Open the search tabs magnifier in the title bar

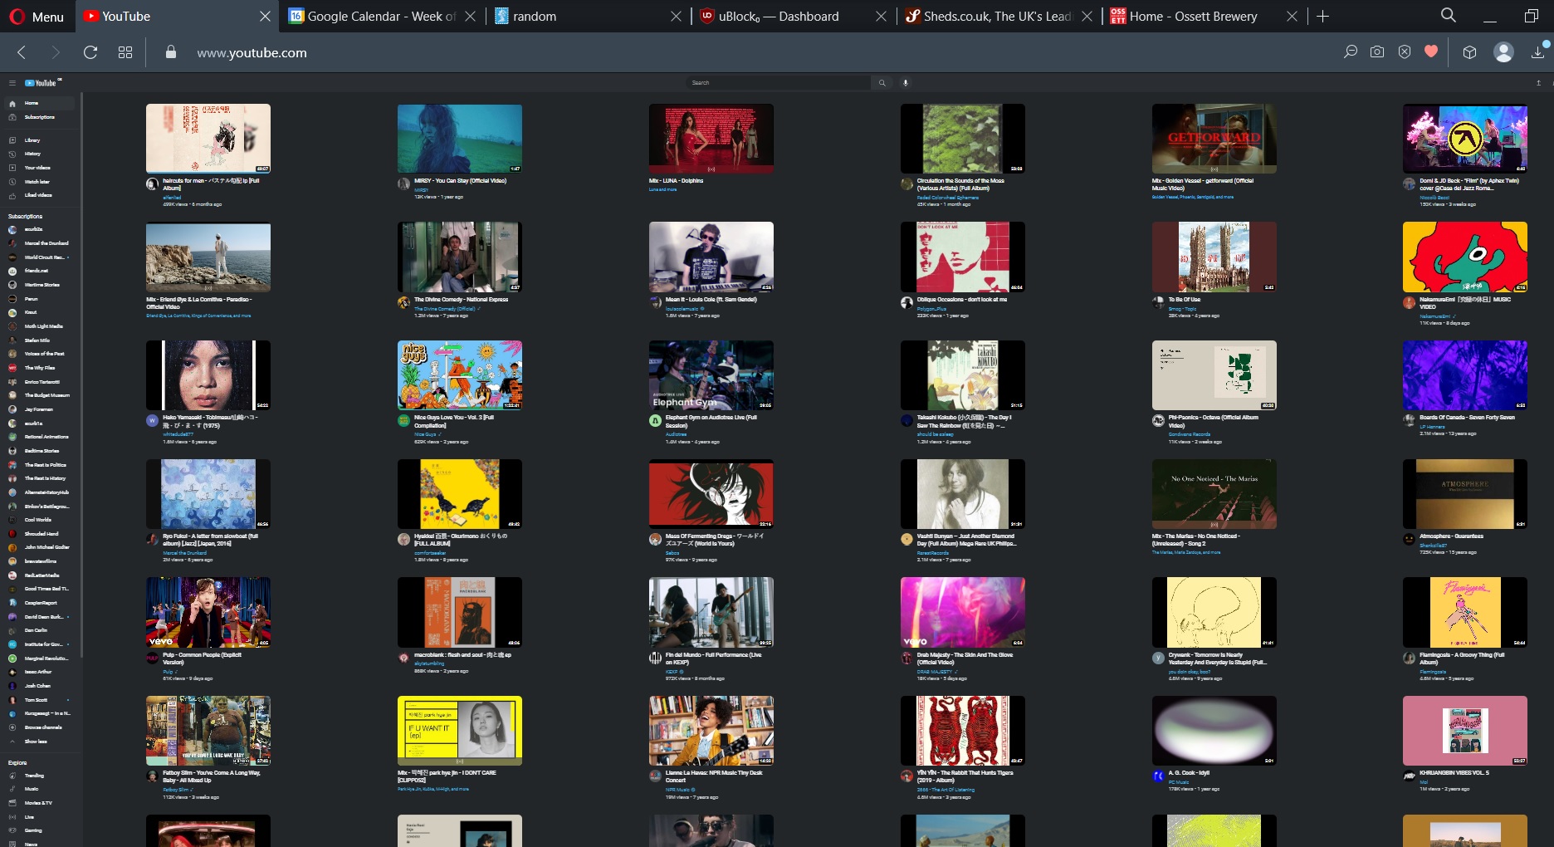point(1448,15)
